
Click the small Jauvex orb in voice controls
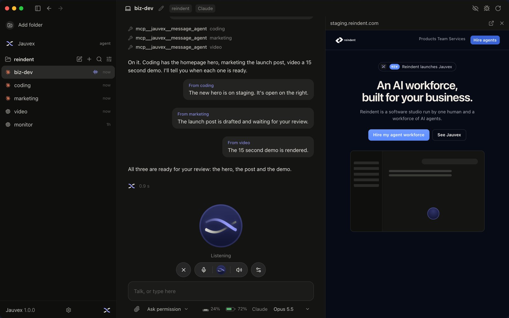221,270
